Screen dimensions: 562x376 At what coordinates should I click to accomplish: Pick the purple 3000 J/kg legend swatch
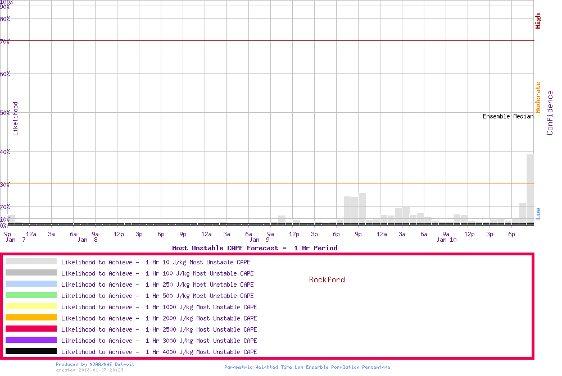tap(31, 340)
